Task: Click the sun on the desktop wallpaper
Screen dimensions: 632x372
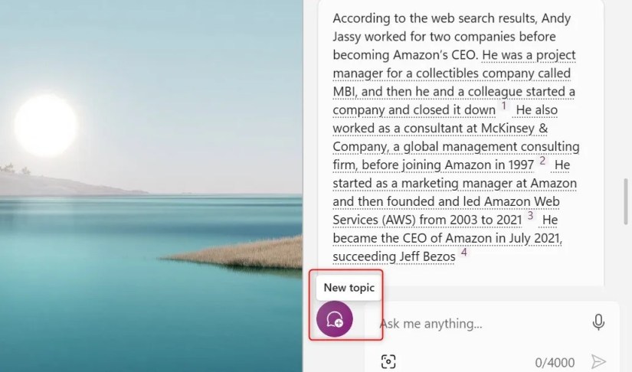Action: [45, 125]
